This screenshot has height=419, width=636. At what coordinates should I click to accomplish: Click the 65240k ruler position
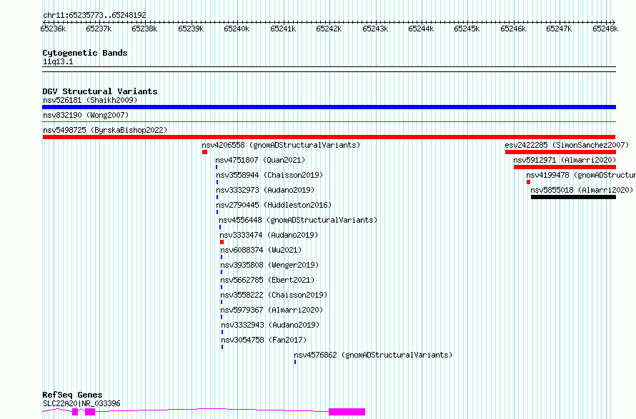point(237,29)
